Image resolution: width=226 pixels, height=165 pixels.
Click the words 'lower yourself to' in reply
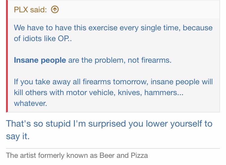pos(179,124)
